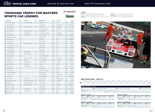155x112 pixels.
Task: Click the Overall Results Race 10 bar
Action: point(116,86)
